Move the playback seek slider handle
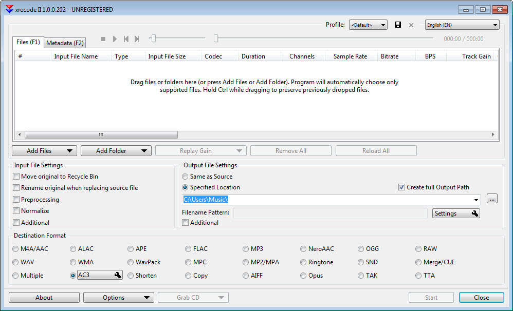Image resolution: width=513 pixels, height=311 pixels. pos(216,38)
